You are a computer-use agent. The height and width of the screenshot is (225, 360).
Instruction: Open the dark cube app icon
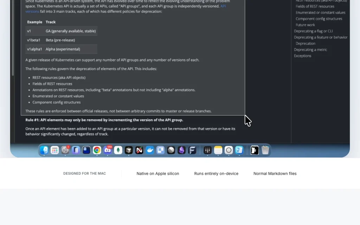pyautogui.click(x=129, y=150)
